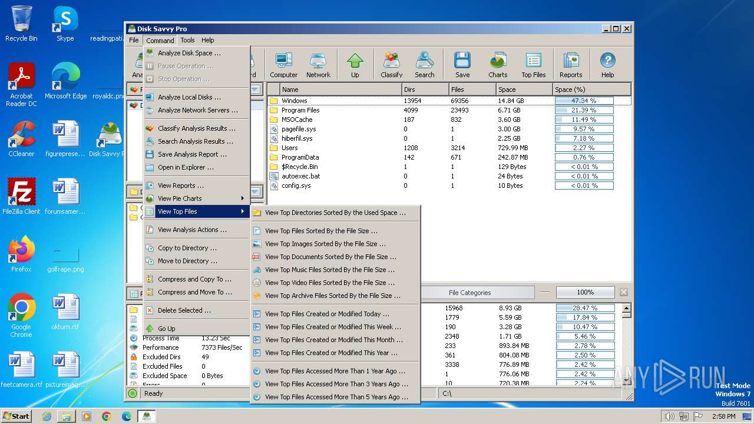The width and height of the screenshot is (754, 424).
Task: Select the Program Files folder row
Action: (x=449, y=110)
